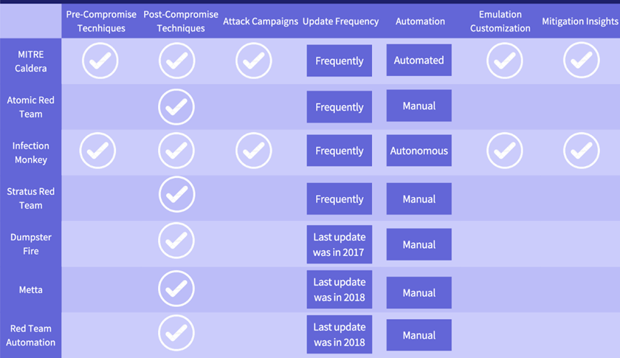
Task: Toggle MITRE Caldera Mitigation Insights check
Action: pyautogui.click(x=582, y=61)
